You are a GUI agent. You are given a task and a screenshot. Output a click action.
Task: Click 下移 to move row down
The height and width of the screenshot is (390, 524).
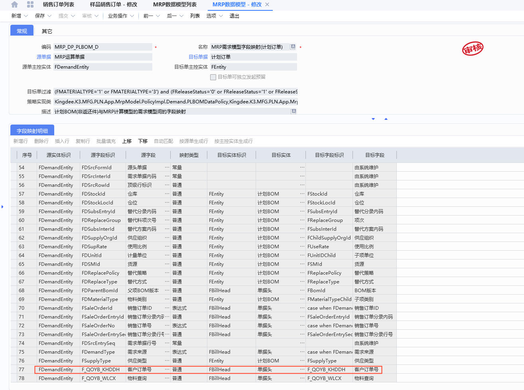click(x=143, y=141)
